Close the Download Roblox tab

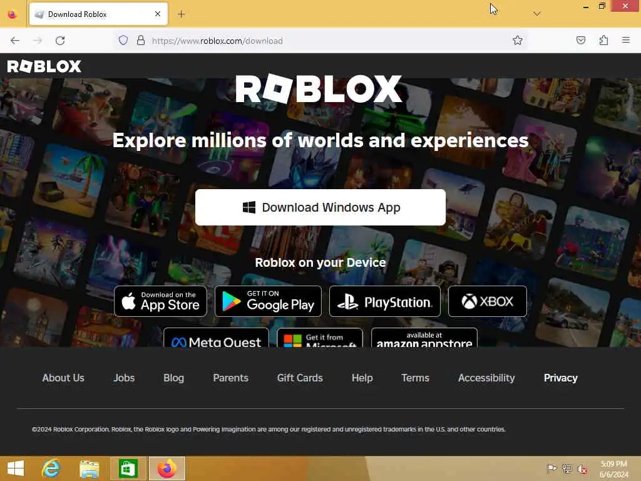click(x=158, y=14)
